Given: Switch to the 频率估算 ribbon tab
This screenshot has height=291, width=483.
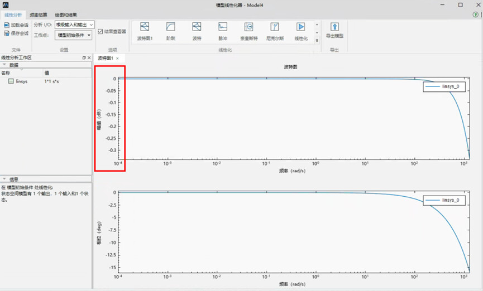Looking at the screenshot, I should pos(39,14).
